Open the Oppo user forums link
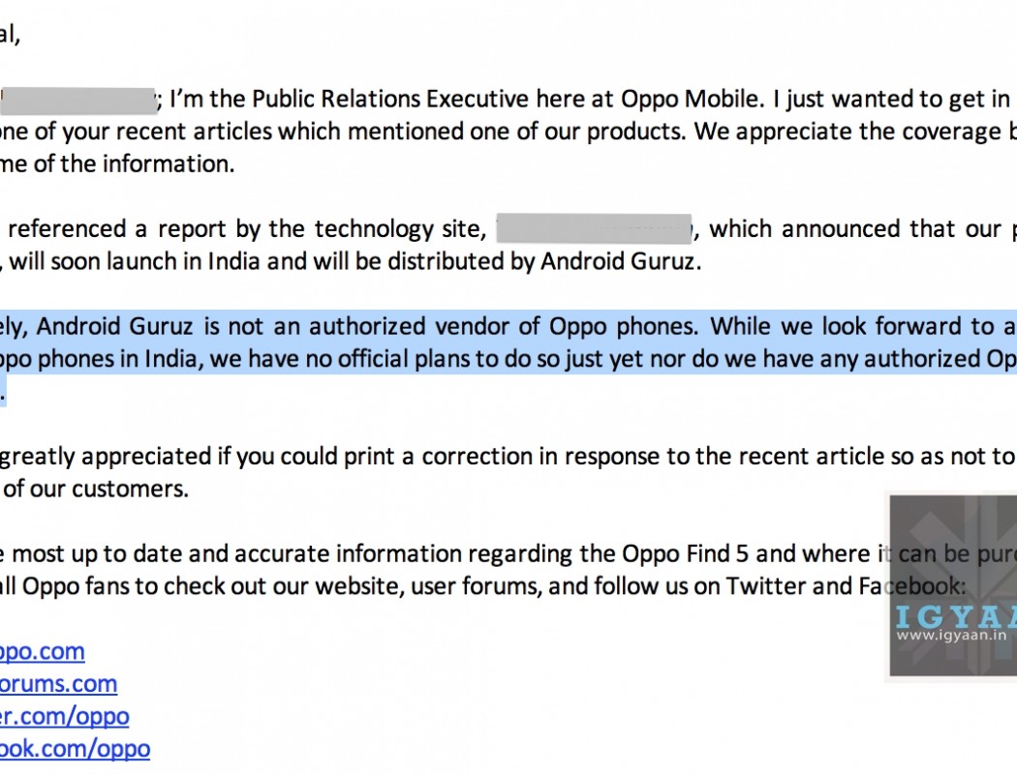This screenshot has width=1017, height=774. [58, 684]
